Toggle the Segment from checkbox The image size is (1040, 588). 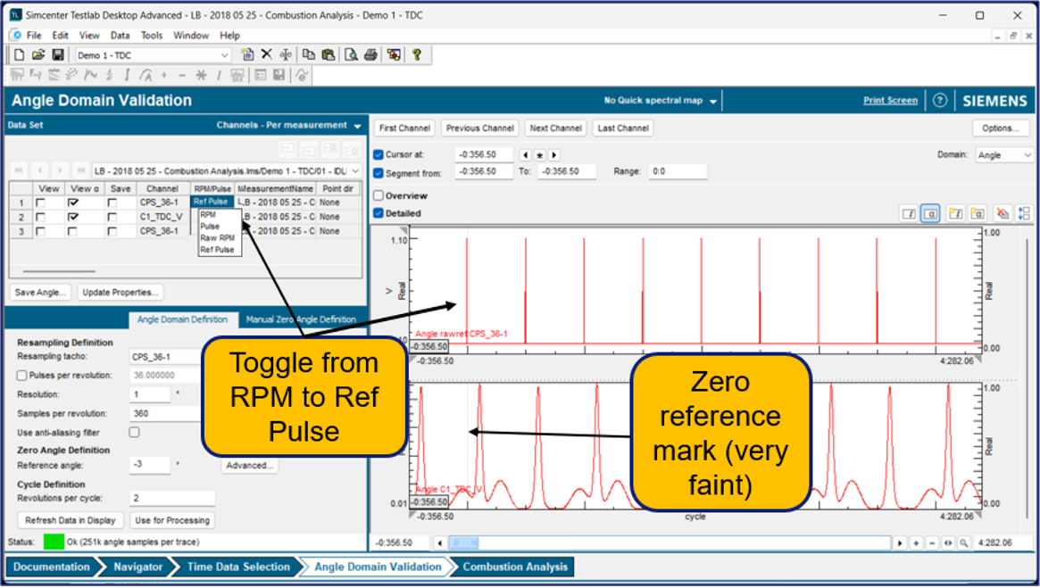point(379,173)
